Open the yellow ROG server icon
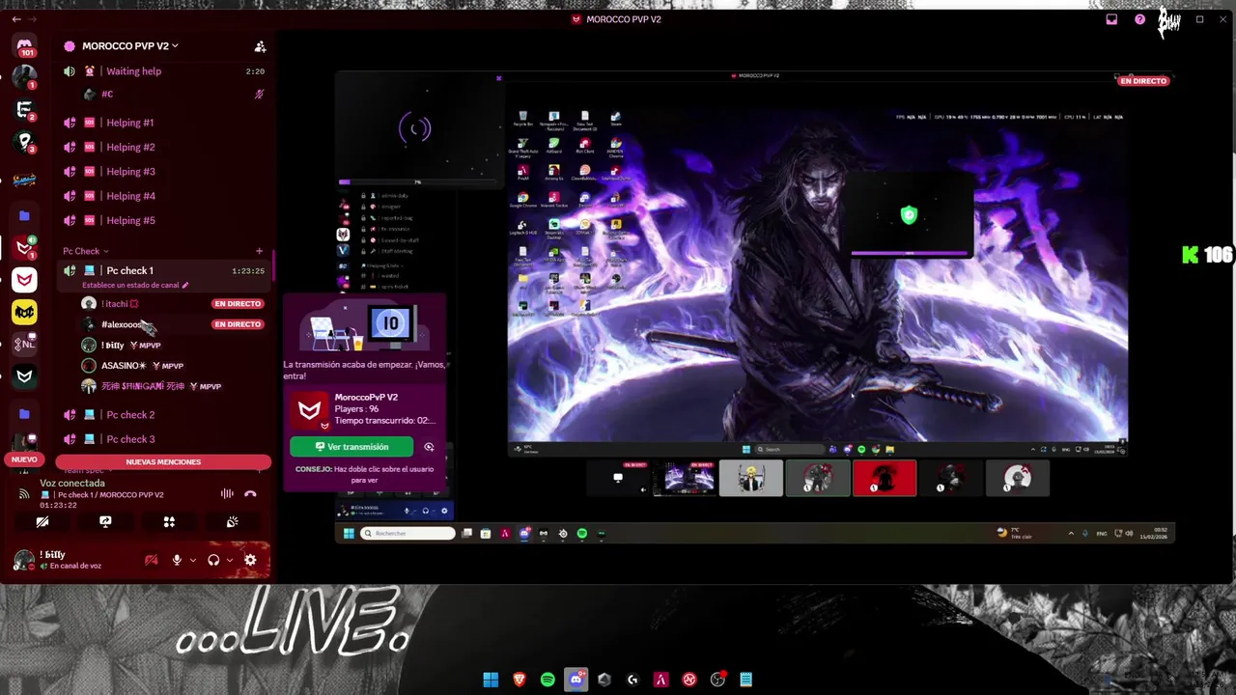This screenshot has height=695, width=1236. click(x=24, y=311)
